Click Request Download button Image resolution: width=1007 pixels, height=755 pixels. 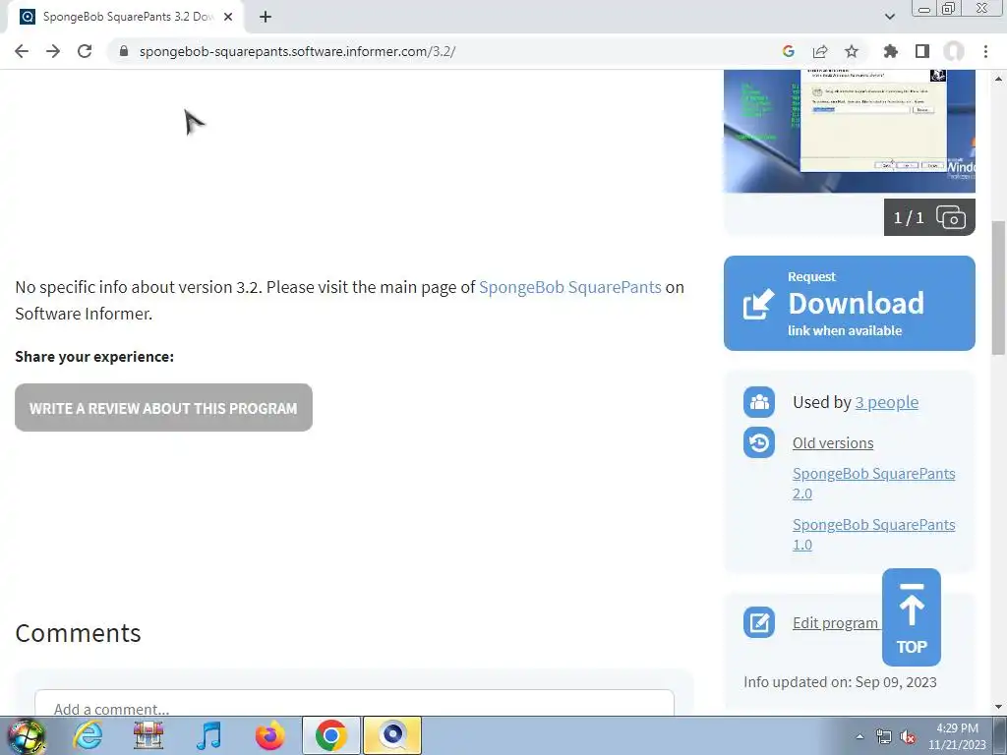(849, 303)
